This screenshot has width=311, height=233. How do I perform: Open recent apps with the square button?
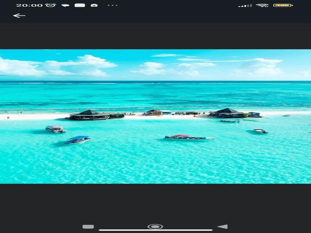(x=88, y=226)
